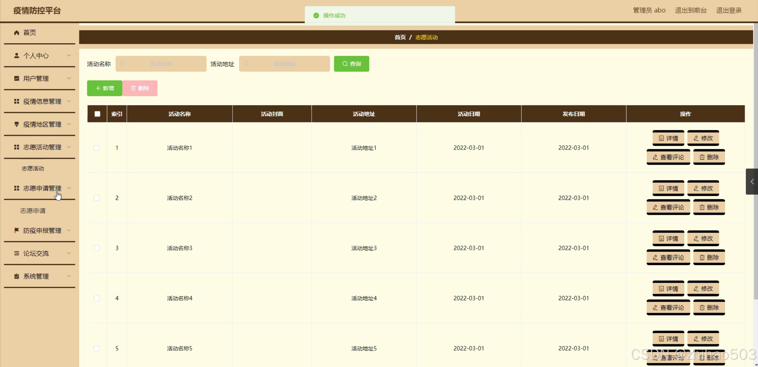Toggle the select-all checkbox in table header
The height and width of the screenshot is (367, 758).
(97, 114)
